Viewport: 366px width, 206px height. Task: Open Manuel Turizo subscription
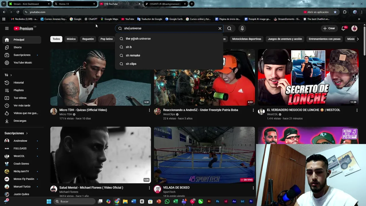pyautogui.click(x=22, y=187)
